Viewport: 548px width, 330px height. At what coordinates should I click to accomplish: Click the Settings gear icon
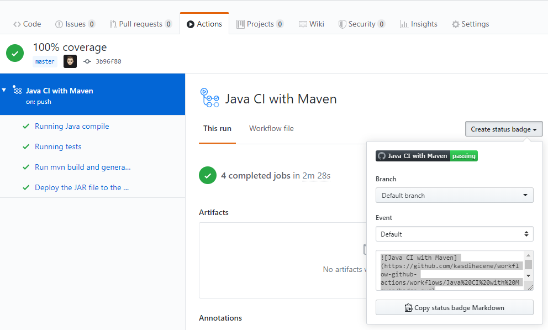pos(455,24)
